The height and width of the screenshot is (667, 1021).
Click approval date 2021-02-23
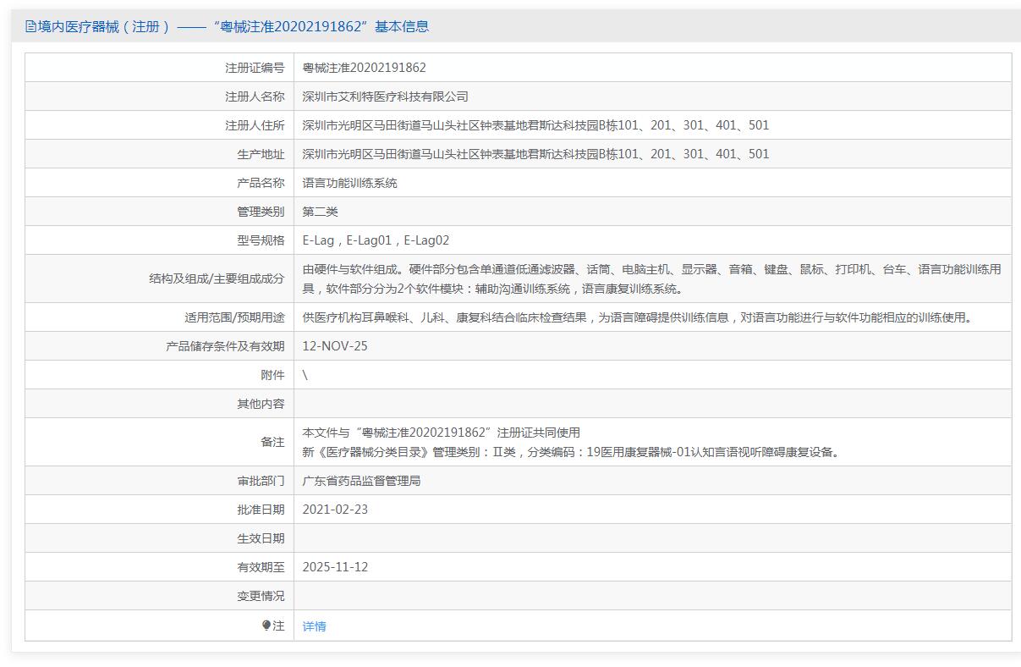[x=335, y=510]
